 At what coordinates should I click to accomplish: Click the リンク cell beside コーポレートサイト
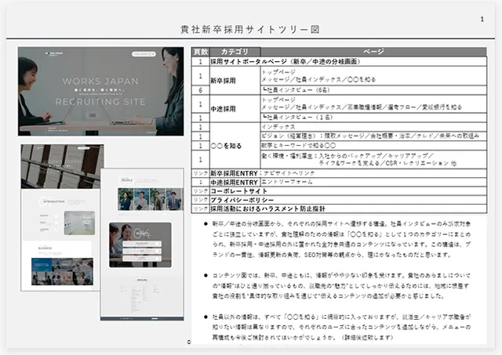(201, 191)
